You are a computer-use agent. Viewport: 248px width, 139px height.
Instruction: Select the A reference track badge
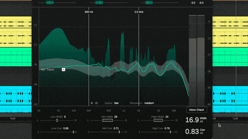[x=63, y=69]
